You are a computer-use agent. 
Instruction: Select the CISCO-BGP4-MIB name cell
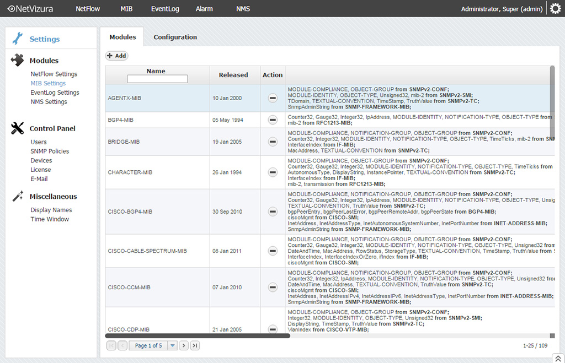tap(157, 212)
